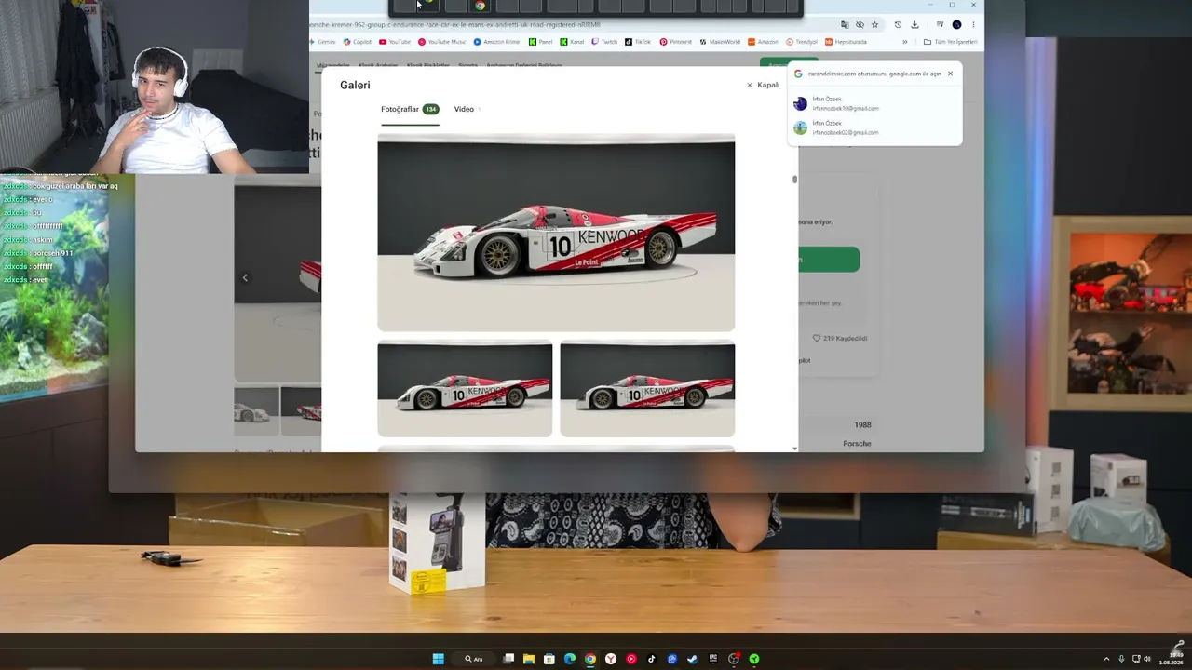Open the TikTok bookmark
This screenshot has height=670, width=1192.
click(639, 42)
